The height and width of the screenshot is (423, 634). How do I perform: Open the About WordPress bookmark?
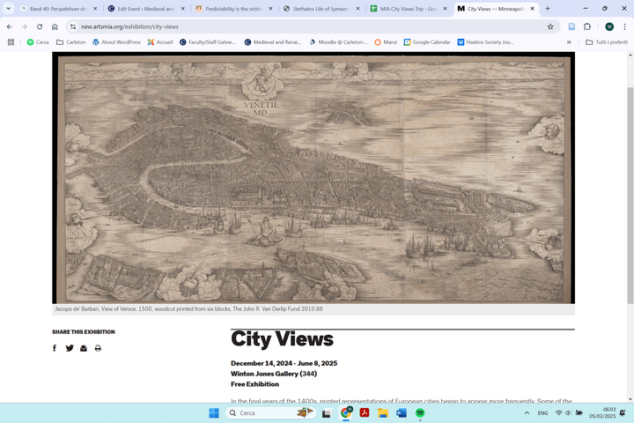(x=116, y=42)
